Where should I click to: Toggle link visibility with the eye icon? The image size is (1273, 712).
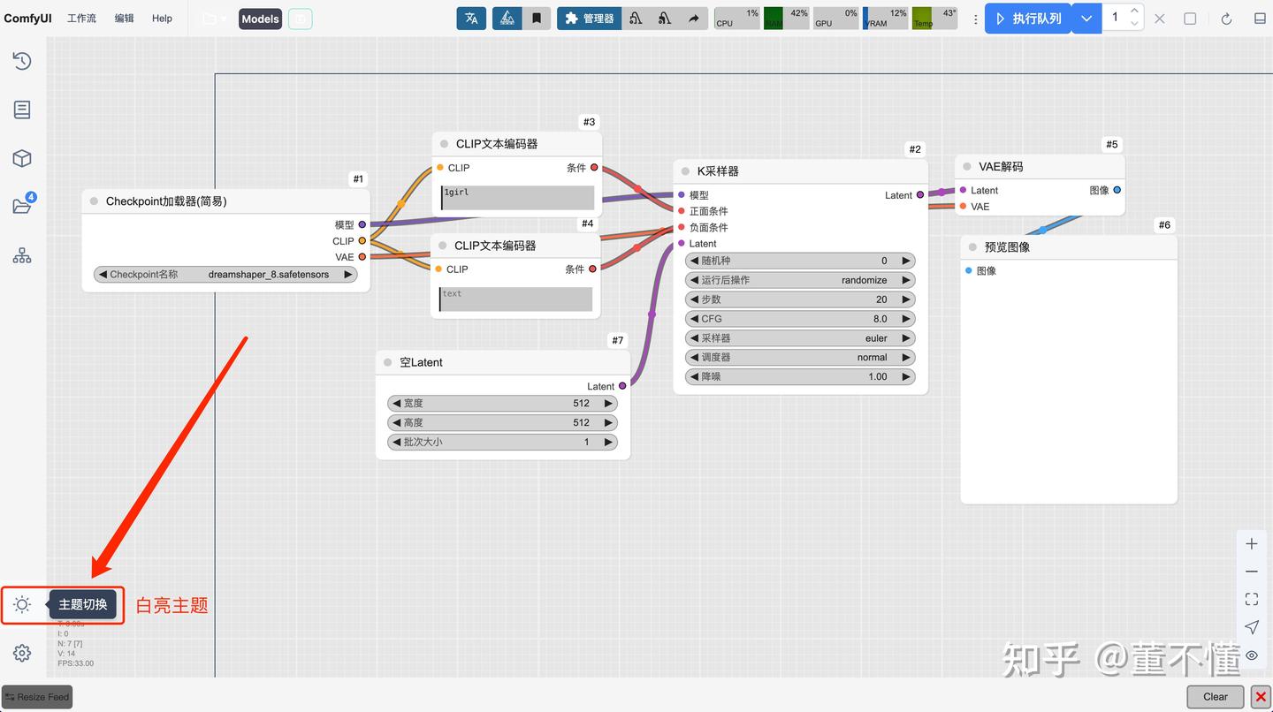[1252, 655]
